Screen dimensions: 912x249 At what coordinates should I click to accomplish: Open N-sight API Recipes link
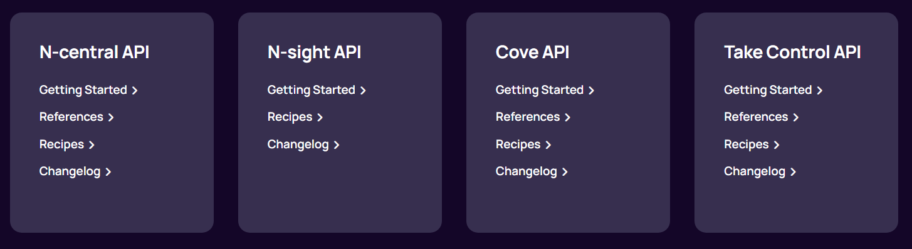point(295,117)
